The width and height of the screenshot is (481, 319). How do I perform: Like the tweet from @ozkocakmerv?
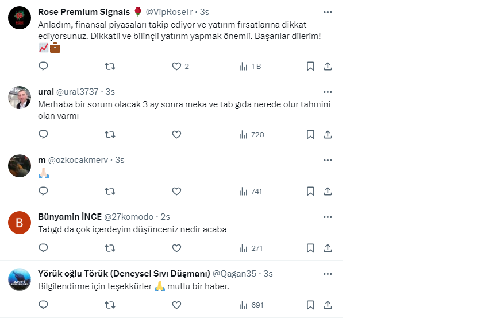[177, 191]
